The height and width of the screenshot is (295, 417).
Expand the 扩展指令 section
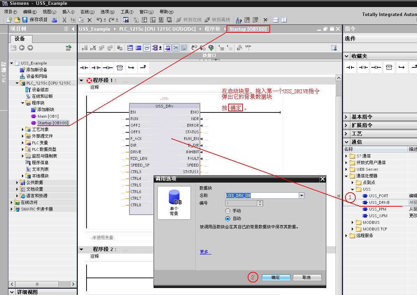(x=346, y=125)
